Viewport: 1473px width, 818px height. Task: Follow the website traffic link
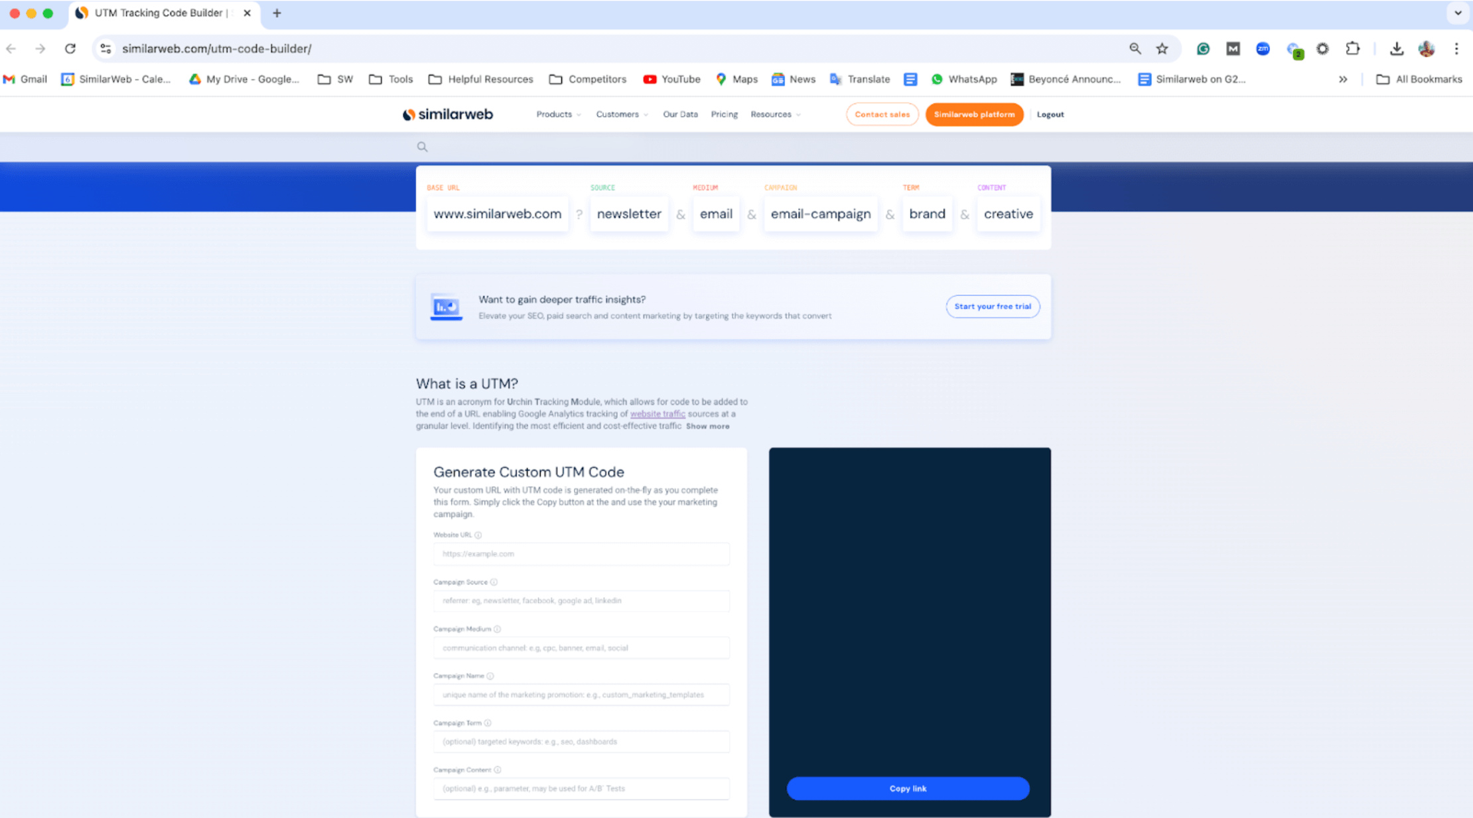click(x=658, y=413)
